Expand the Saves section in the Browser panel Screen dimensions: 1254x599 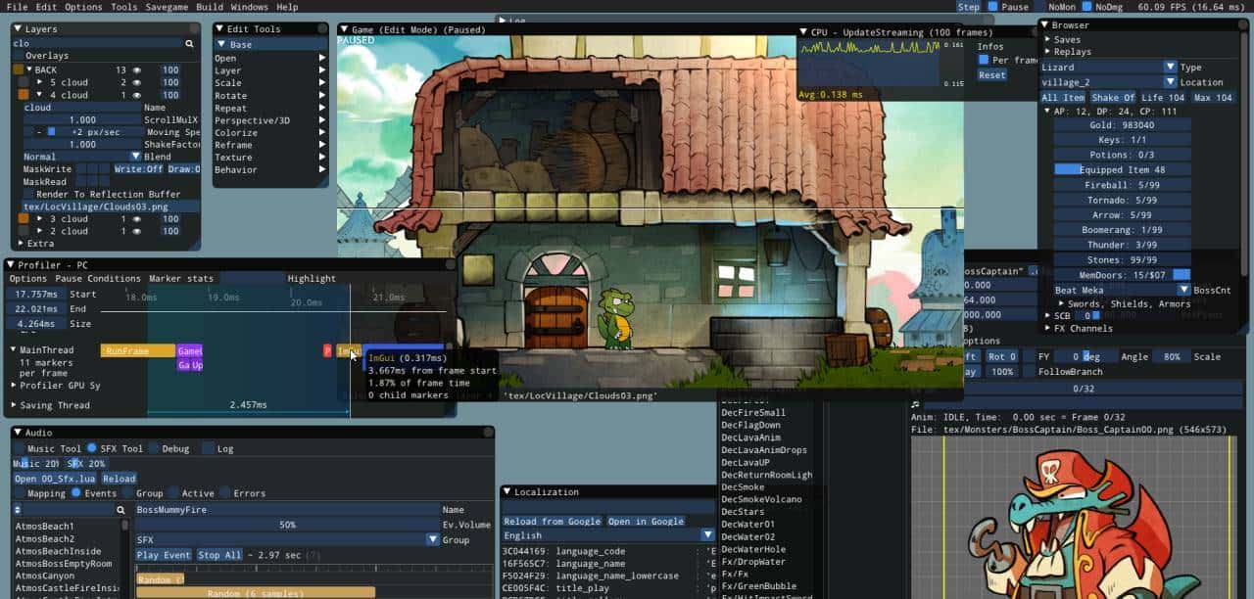pos(1046,37)
